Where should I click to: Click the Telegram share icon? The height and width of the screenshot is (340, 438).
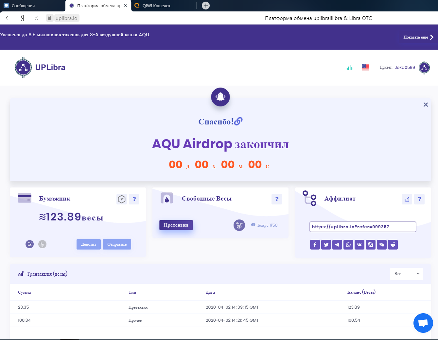(337, 245)
